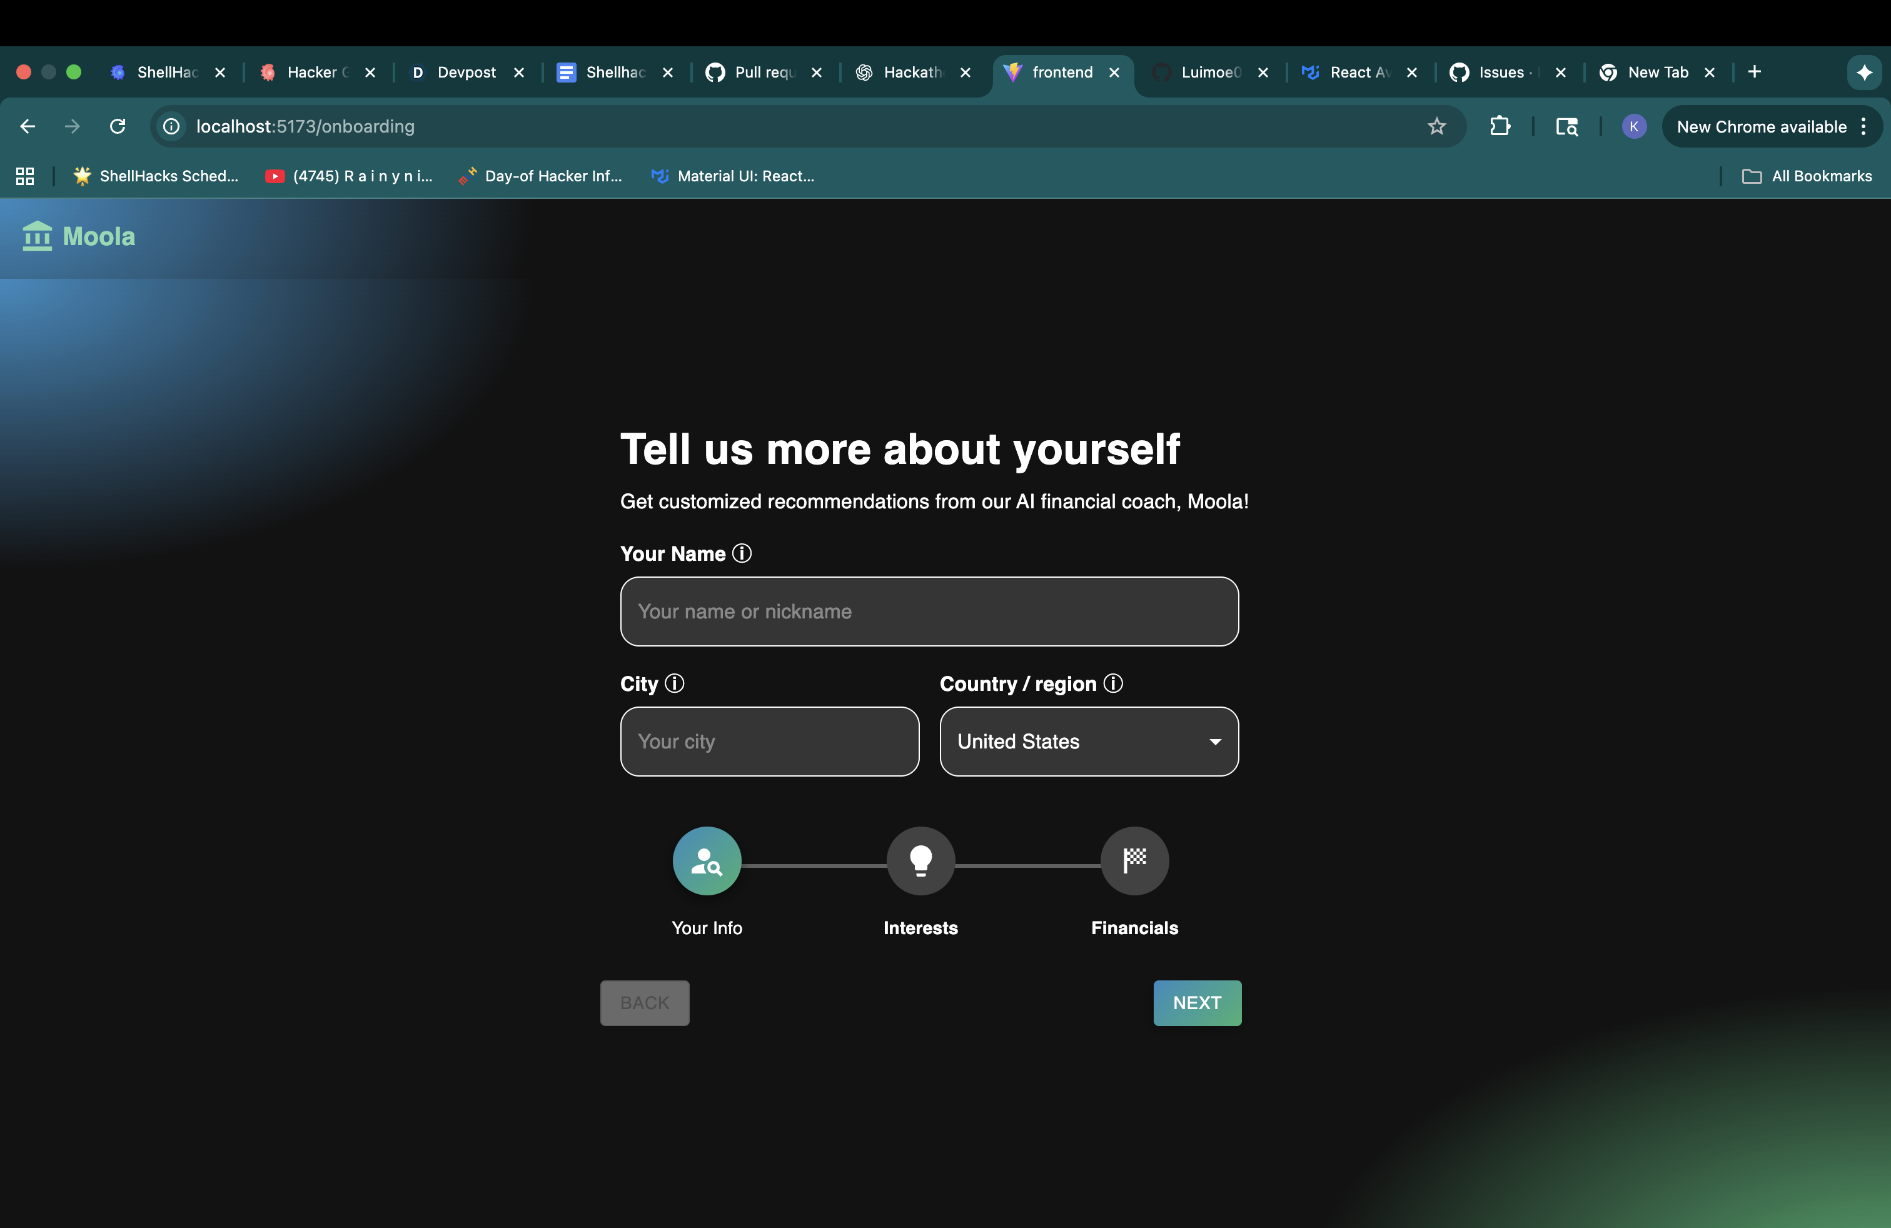Click the Moola bank logo icon
This screenshot has height=1228, width=1891.
pos(36,236)
